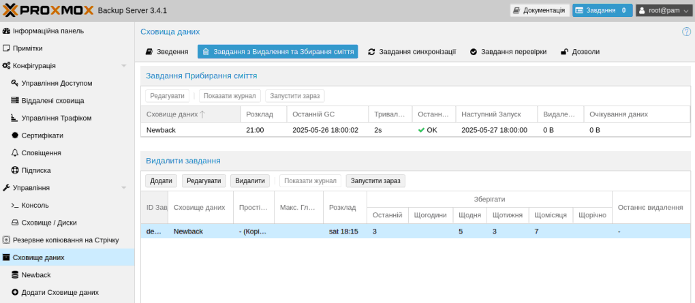This screenshot has height=303, width=695.
Task: Switch to Завдання синхронізації tab
Action: click(x=412, y=52)
